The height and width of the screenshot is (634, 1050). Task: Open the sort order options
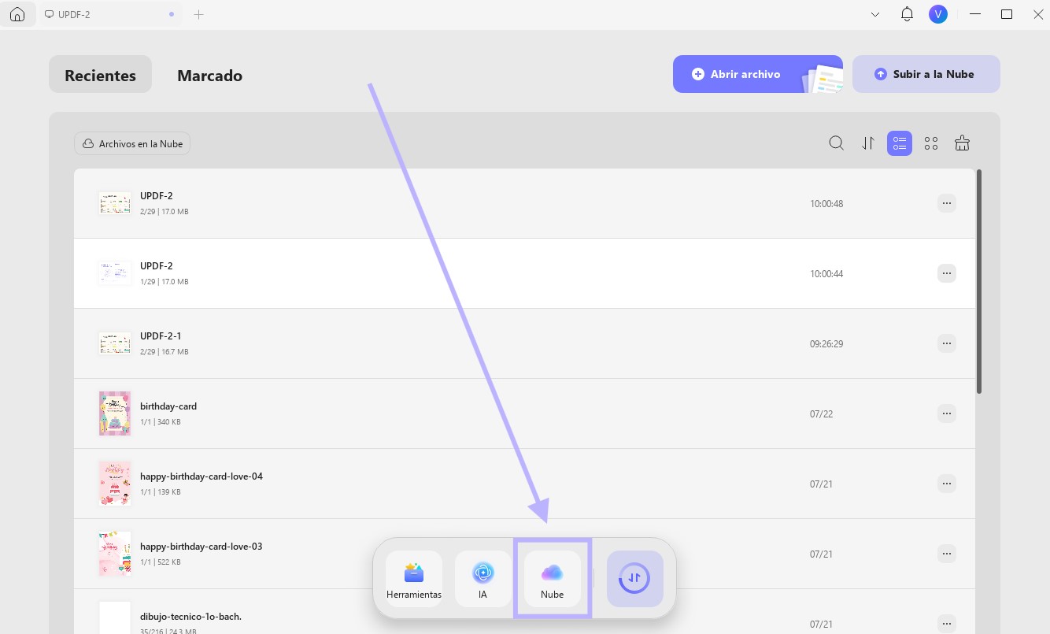tap(868, 143)
